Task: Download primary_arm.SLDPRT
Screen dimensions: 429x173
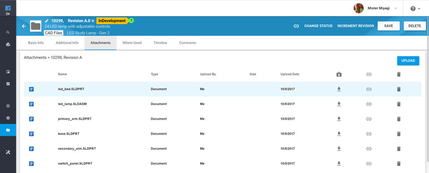Action: click(x=339, y=119)
